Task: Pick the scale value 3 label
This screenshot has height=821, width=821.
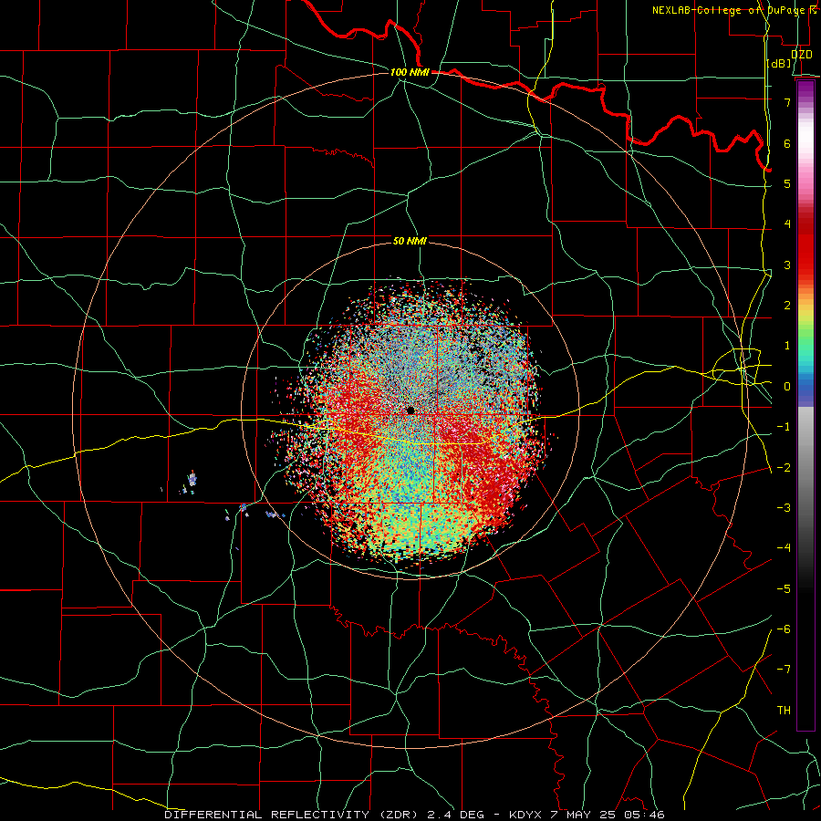Action: pos(787,265)
